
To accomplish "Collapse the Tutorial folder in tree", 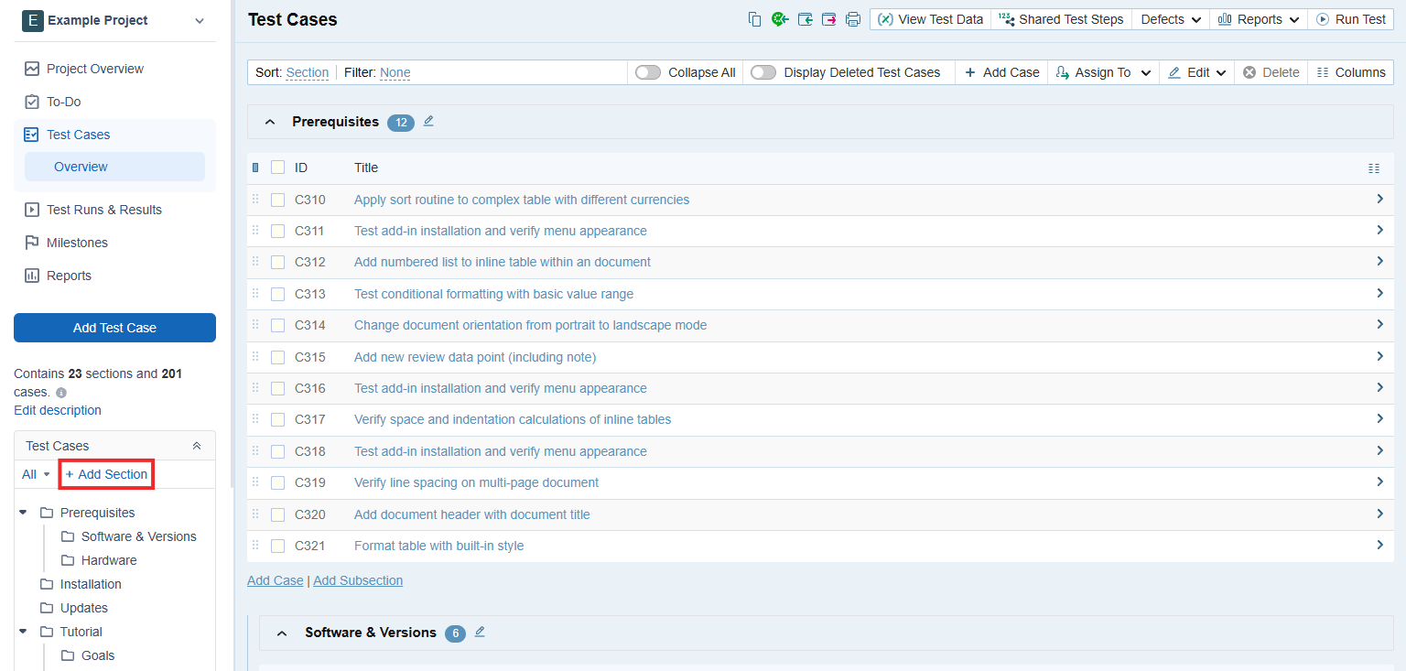I will (23, 632).
